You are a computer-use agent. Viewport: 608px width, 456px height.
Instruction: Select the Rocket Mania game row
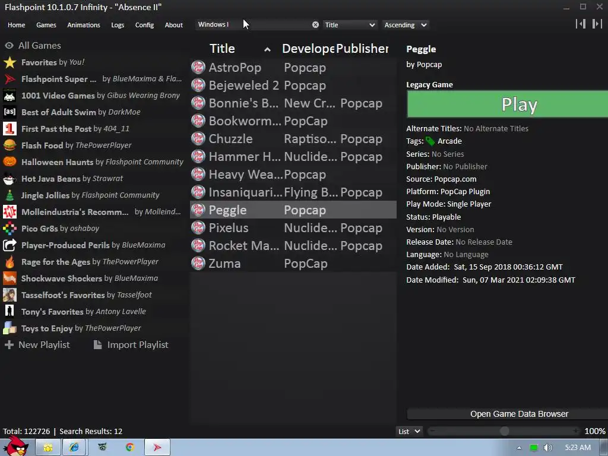pos(293,245)
